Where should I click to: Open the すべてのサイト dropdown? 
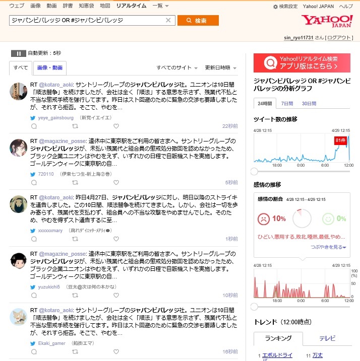pyautogui.click(x=177, y=67)
